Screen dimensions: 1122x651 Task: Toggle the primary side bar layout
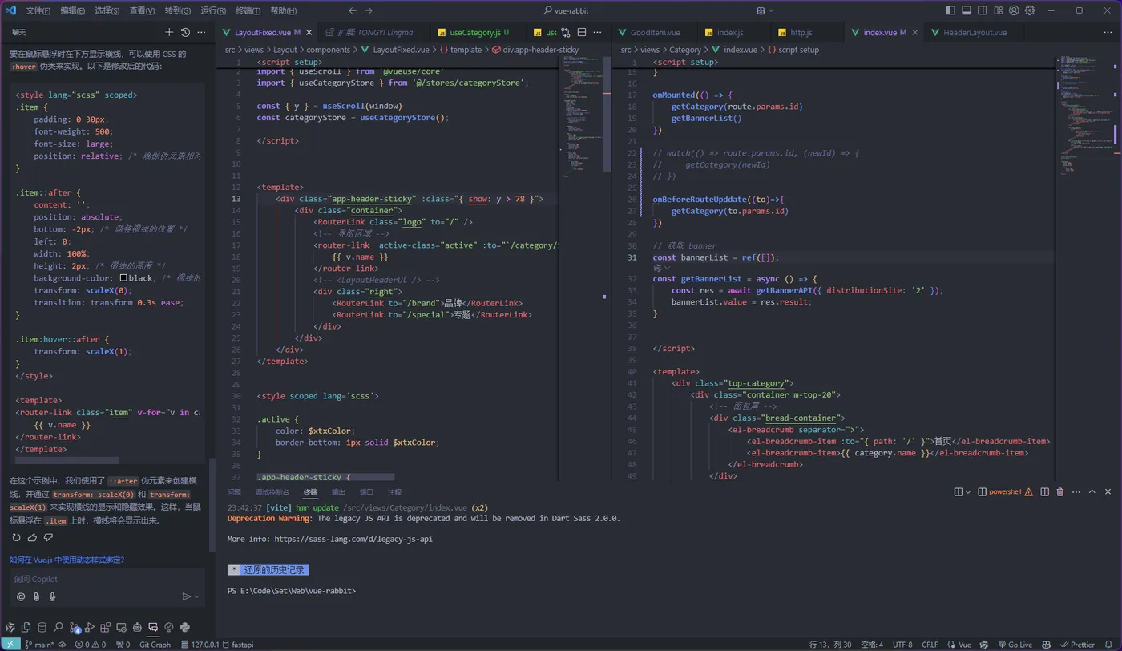950,10
